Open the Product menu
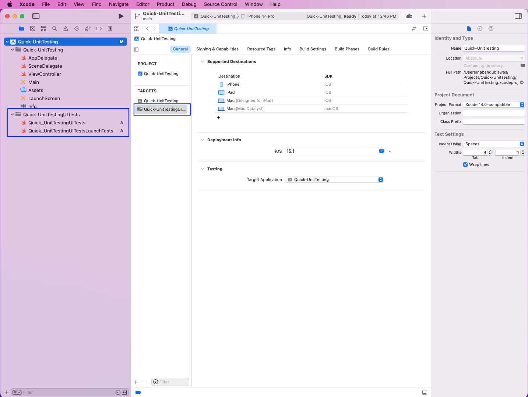The height and width of the screenshot is (397, 528). click(x=166, y=4)
